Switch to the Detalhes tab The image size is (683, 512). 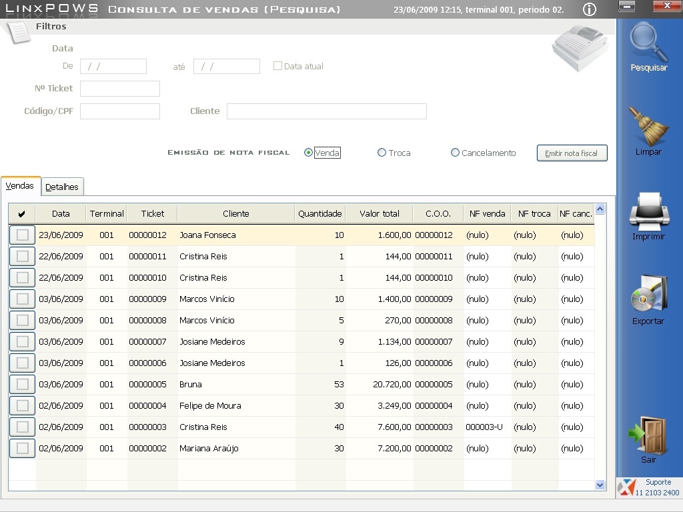point(62,187)
